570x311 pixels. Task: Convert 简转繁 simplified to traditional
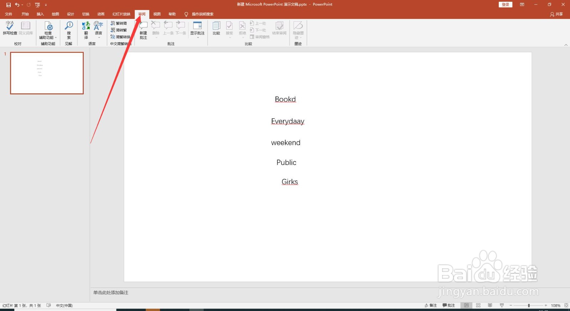pyautogui.click(x=119, y=30)
